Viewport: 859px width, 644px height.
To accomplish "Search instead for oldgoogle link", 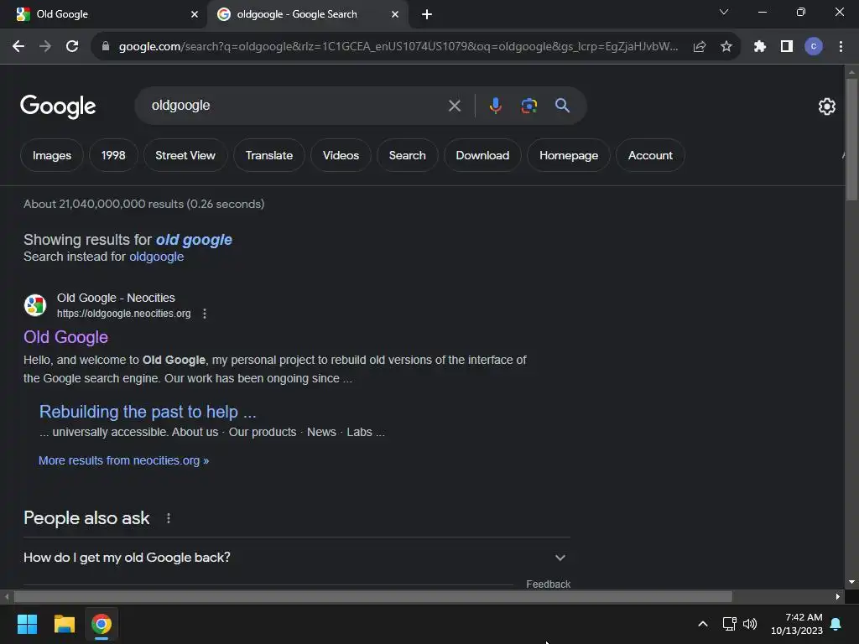I will click(157, 257).
